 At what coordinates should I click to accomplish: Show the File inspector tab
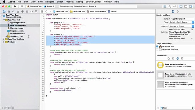173,12
